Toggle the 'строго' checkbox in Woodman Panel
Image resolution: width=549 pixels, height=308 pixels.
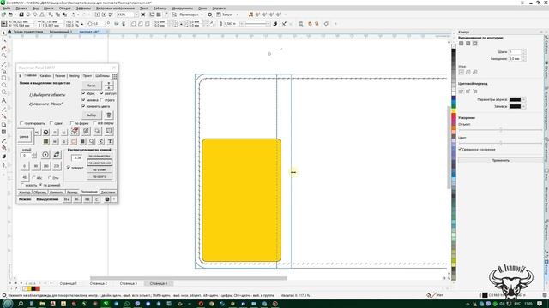tap(102, 100)
